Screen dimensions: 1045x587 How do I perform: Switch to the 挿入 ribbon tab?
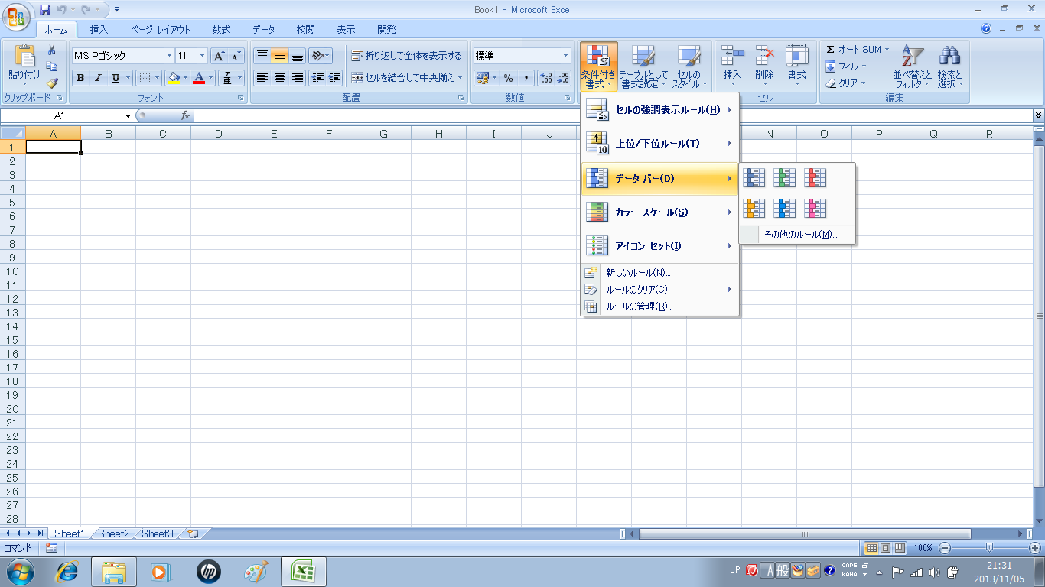(99, 30)
